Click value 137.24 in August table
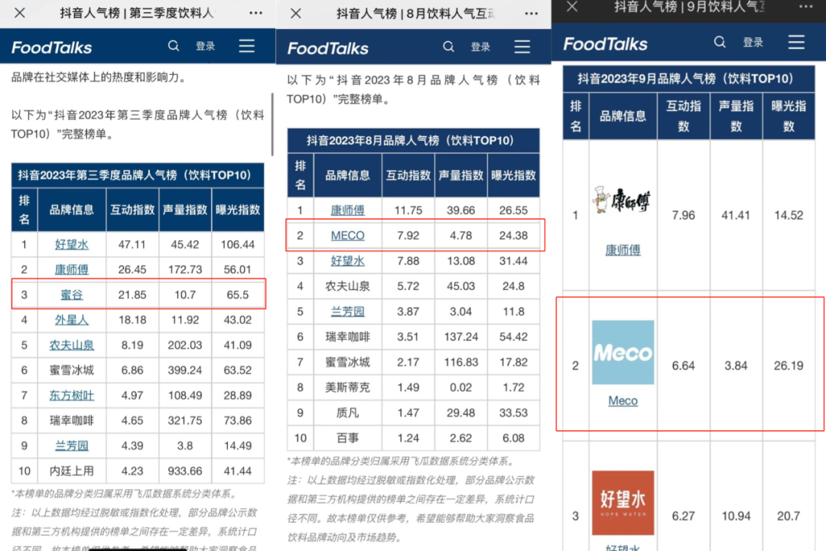The image size is (826, 551). click(461, 337)
